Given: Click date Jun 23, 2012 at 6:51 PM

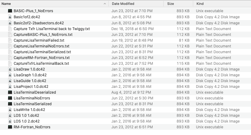Looking at the screenshot, I should pyautogui.click(x=132, y=127).
